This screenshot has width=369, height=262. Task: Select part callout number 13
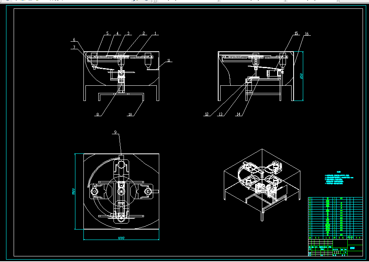point(221,114)
